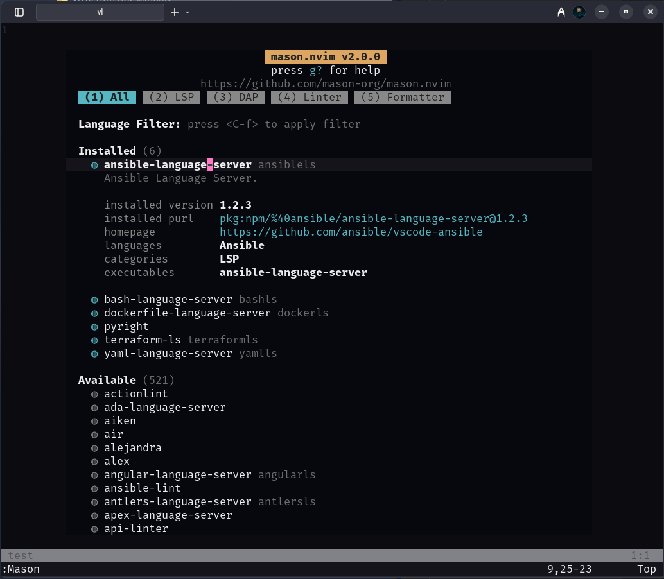This screenshot has width=664, height=579.
Task: Select the ada-language-server package name
Action: [x=165, y=407]
